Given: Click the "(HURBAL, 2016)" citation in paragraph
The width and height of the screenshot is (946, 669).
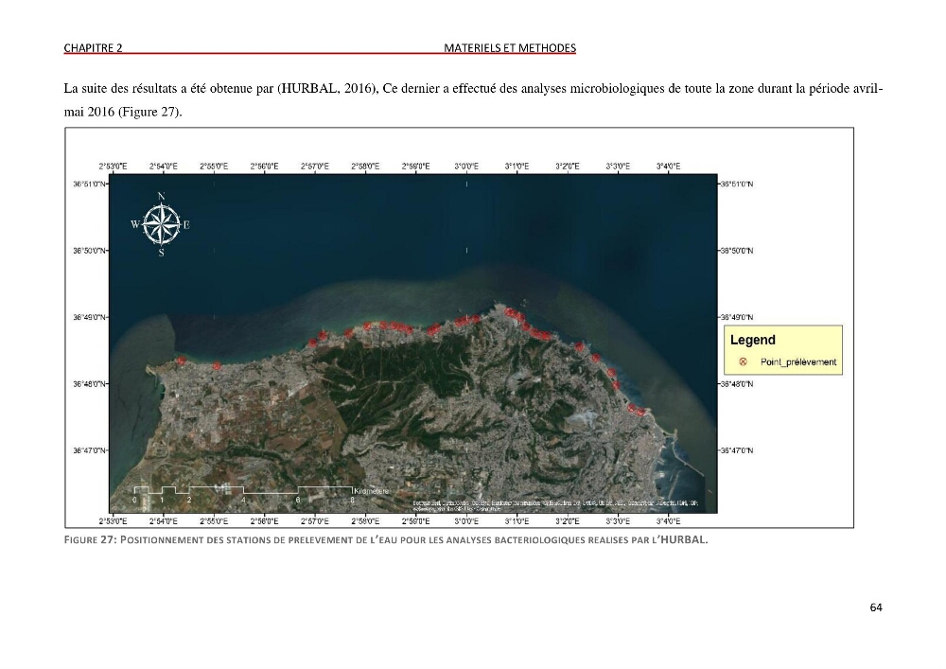Looking at the screenshot, I should coord(327,89).
